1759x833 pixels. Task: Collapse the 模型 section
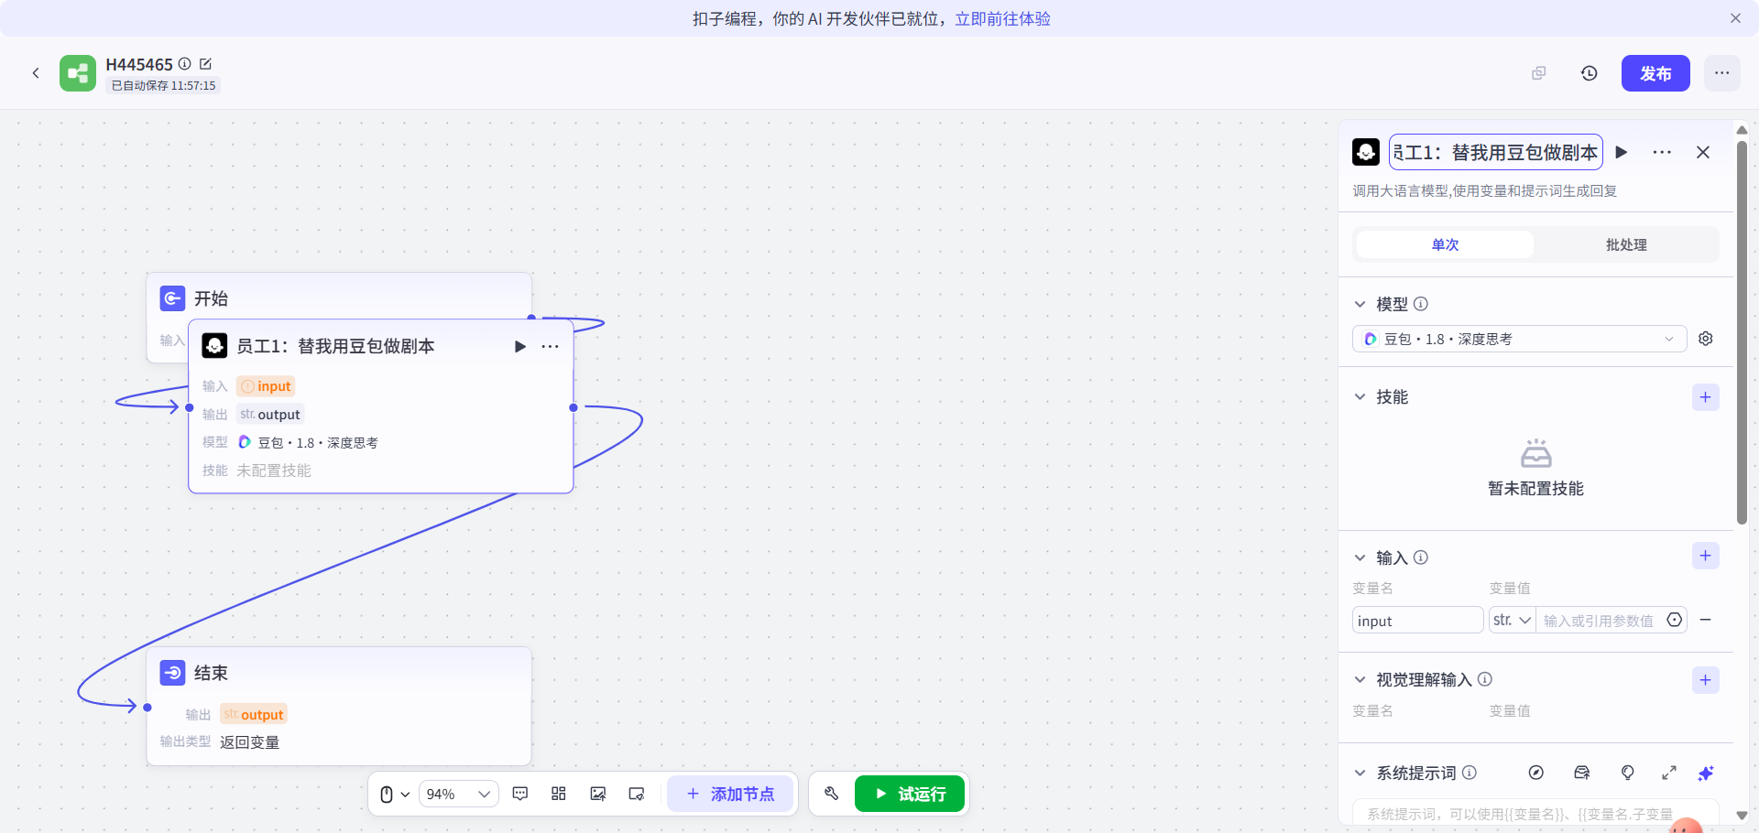tap(1360, 304)
